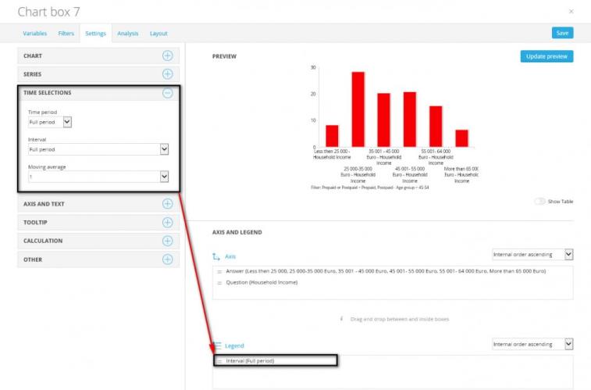Image resolution: width=591 pixels, height=390 pixels.
Task: Click the Save button
Action: (x=562, y=33)
